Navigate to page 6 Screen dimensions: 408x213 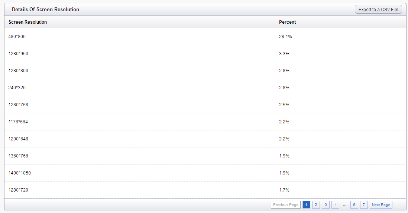[x=354, y=205]
